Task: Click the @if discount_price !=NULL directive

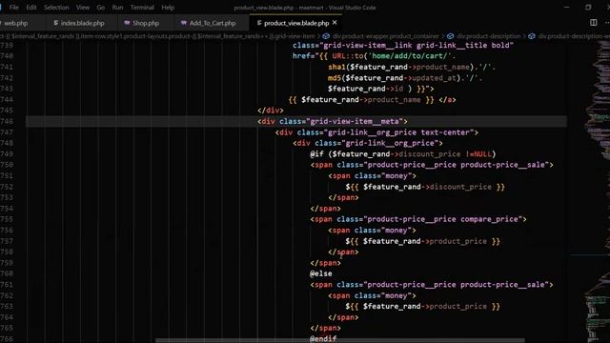Action: pyautogui.click(x=402, y=154)
